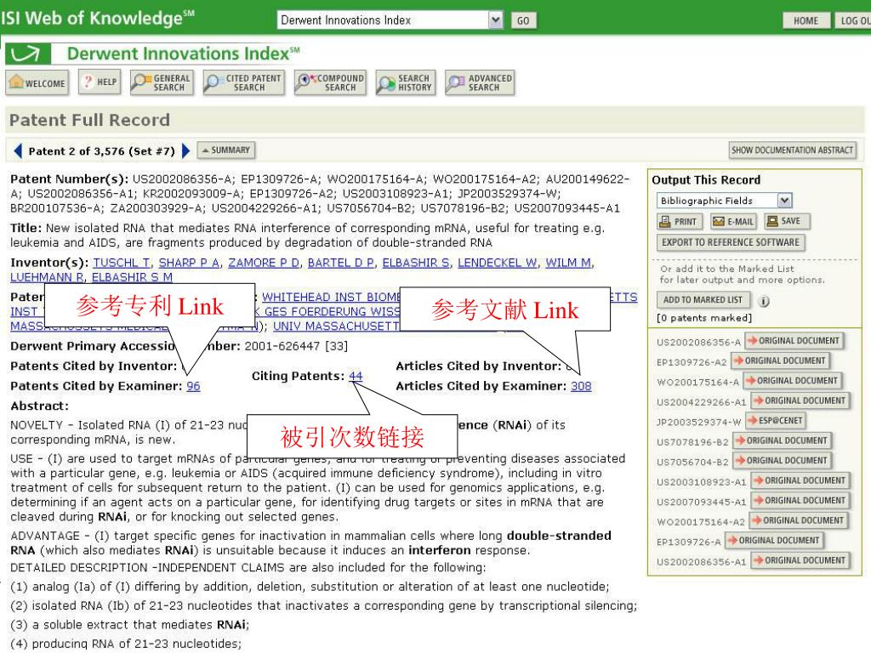The image size is (871, 653).
Task: Open original document for US2004229266-A1
Action: click(x=800, y=401)
